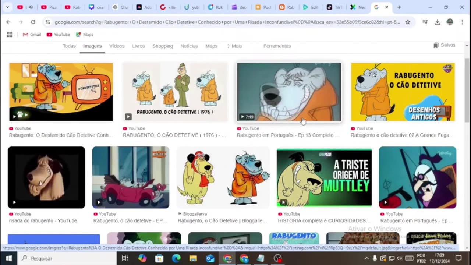Open red car cartoon thumbnail
This screenshot has width=471, height=265.
click(131, 177)
